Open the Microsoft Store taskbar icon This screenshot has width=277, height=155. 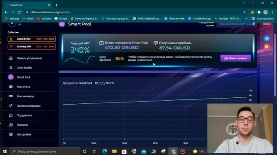tap(124, 151)
